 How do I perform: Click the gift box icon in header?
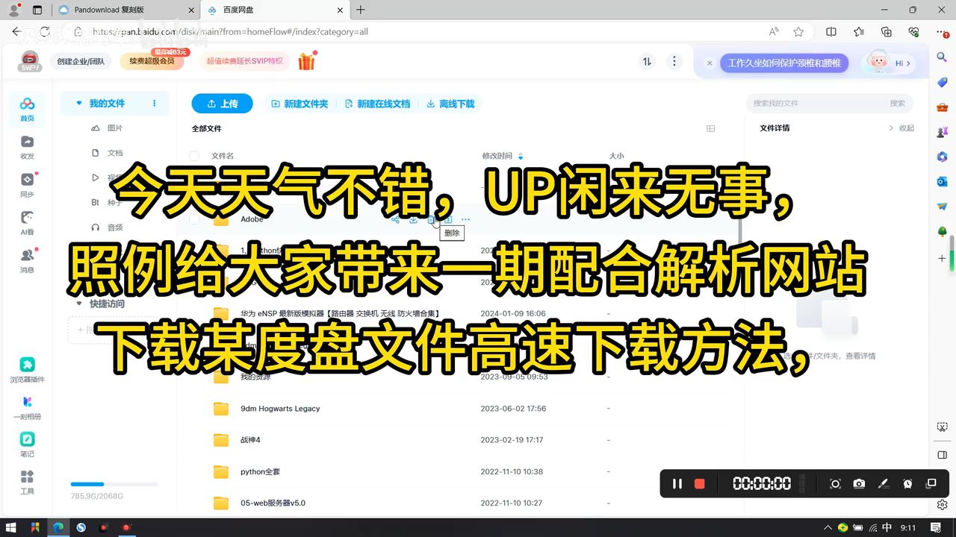click(307, 61)
